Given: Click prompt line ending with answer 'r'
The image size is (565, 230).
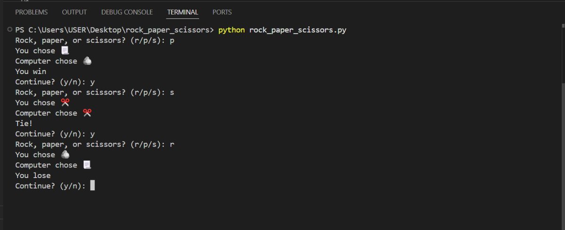Looking at the screenshot, I should [x=95, y=144].
